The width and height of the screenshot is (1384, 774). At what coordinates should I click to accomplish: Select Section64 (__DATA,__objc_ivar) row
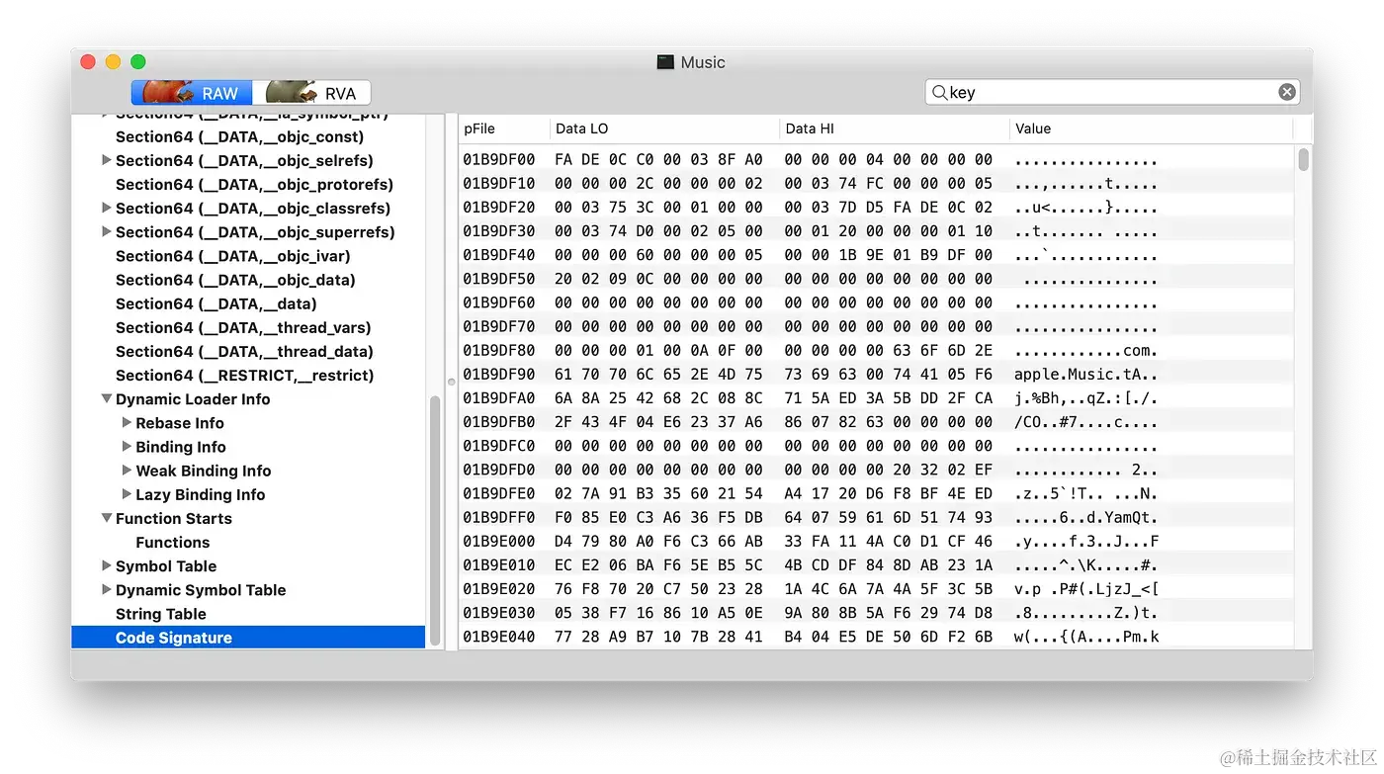248,256
